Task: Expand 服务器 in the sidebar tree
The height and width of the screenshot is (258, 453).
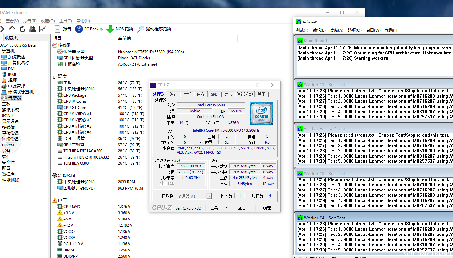Action: point(8,115)
